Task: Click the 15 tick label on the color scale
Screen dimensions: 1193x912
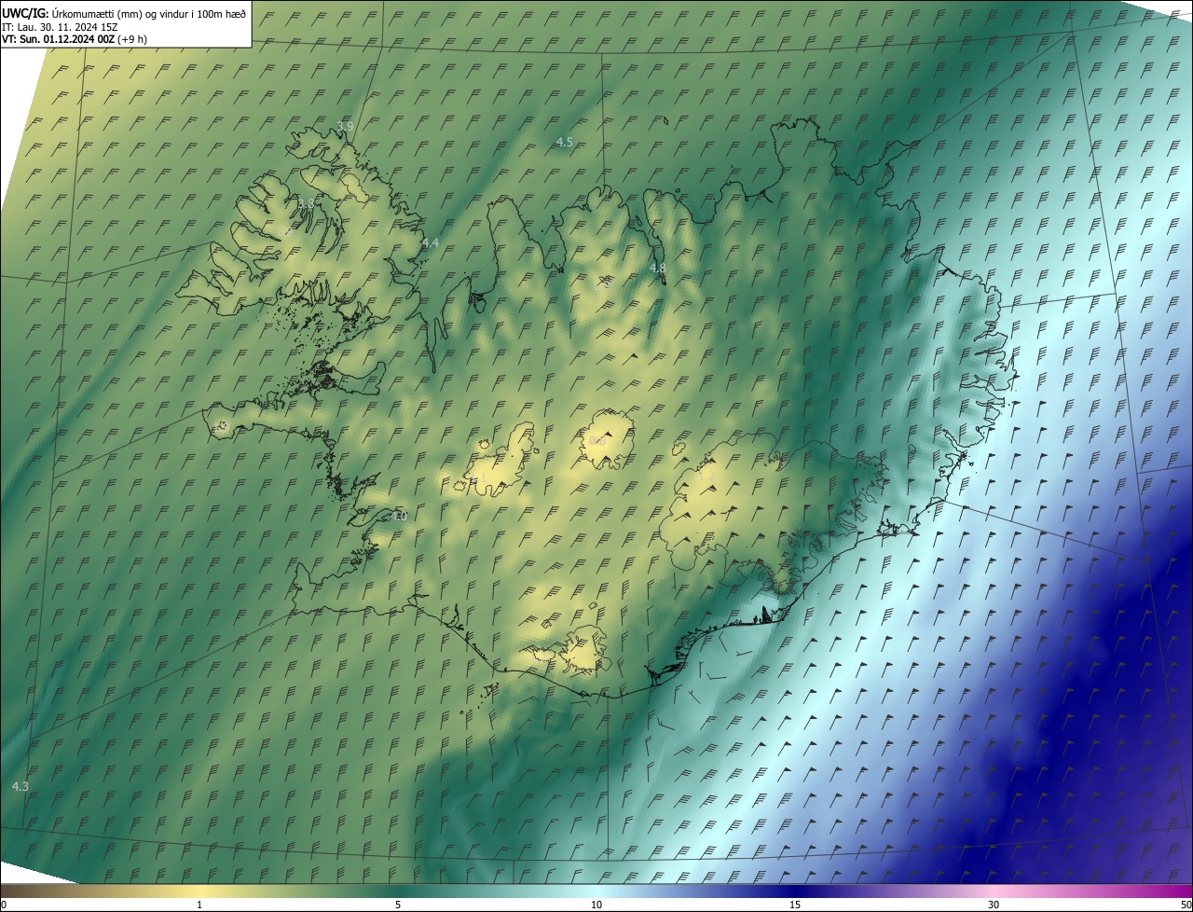Action: 795,905
